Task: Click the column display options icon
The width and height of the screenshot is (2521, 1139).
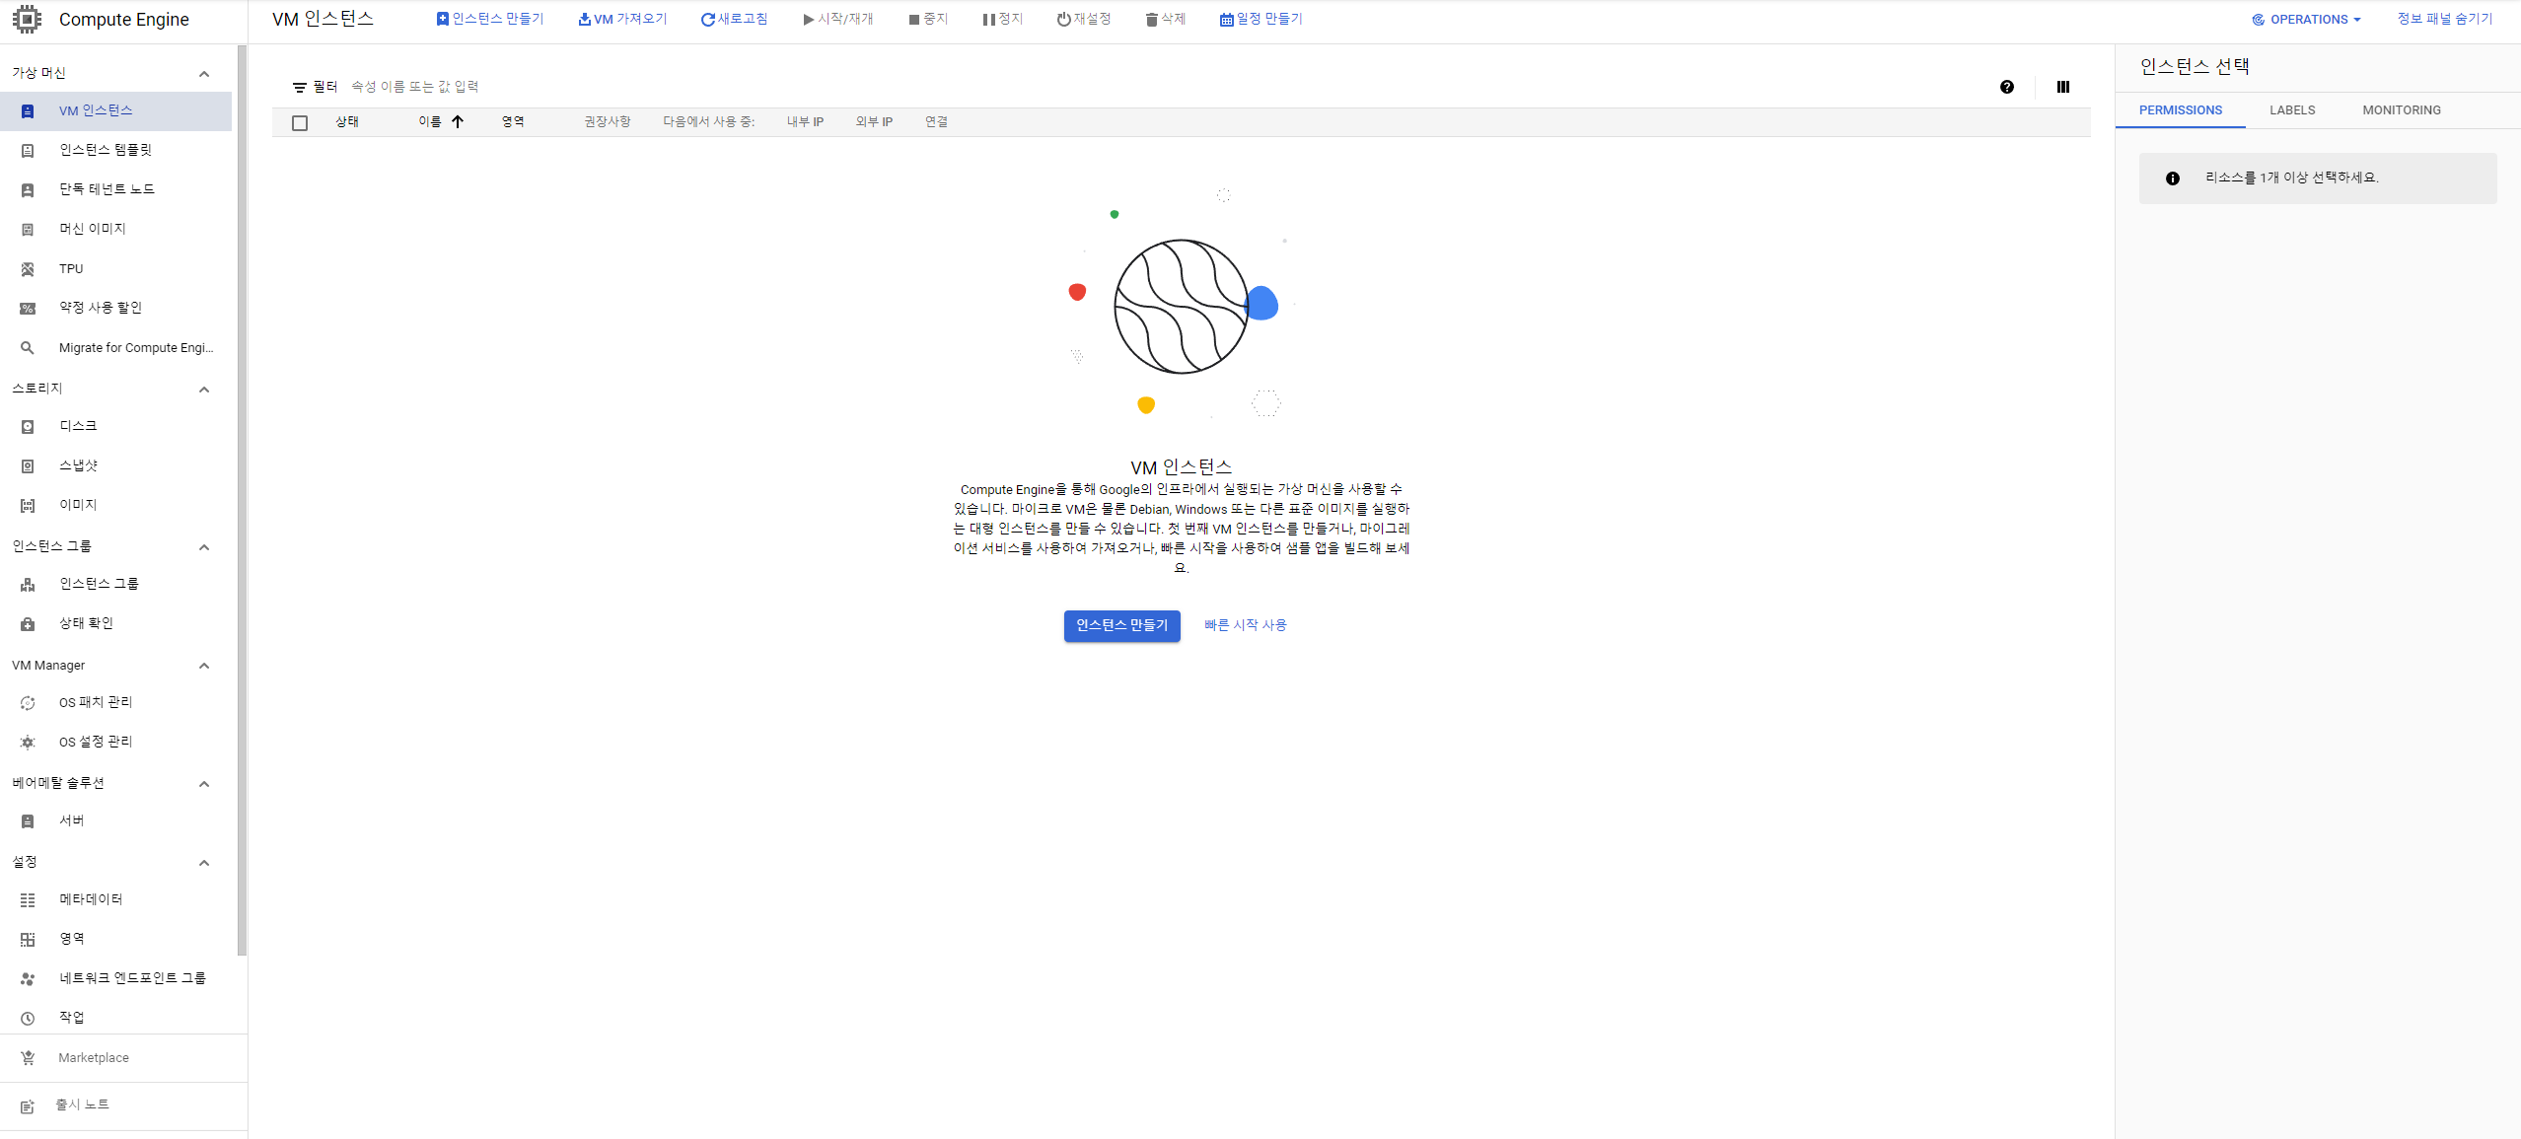Action: 2062,87
